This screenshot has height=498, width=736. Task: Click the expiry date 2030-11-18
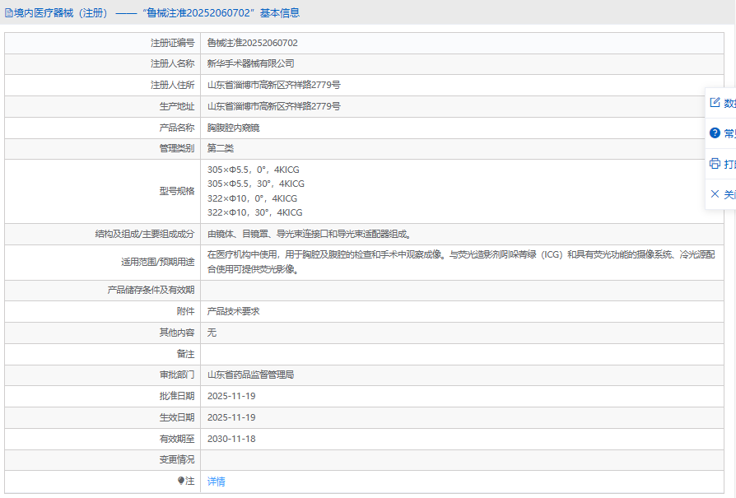pos(231,439)
